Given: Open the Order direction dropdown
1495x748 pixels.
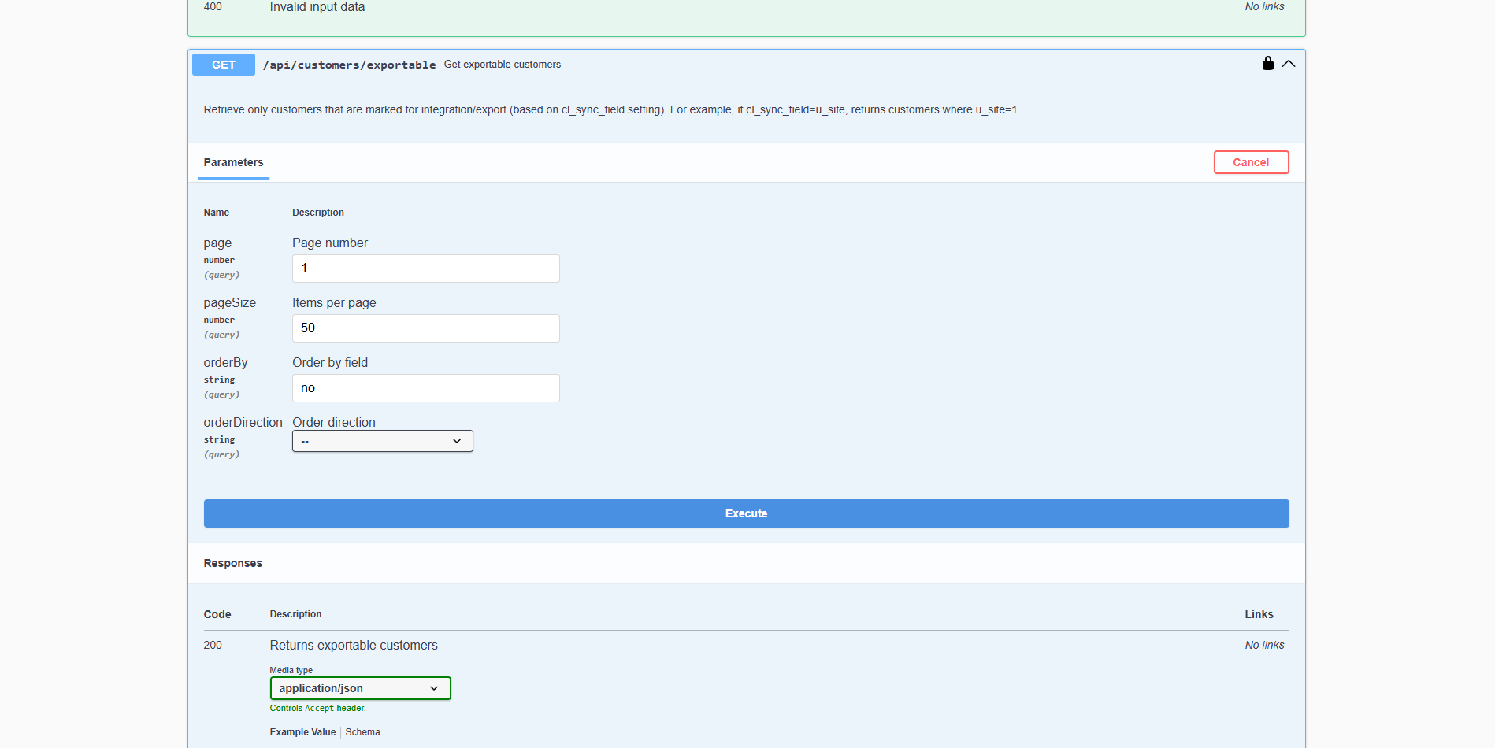Looking at the screenshot, I should (x=382, y=441).
